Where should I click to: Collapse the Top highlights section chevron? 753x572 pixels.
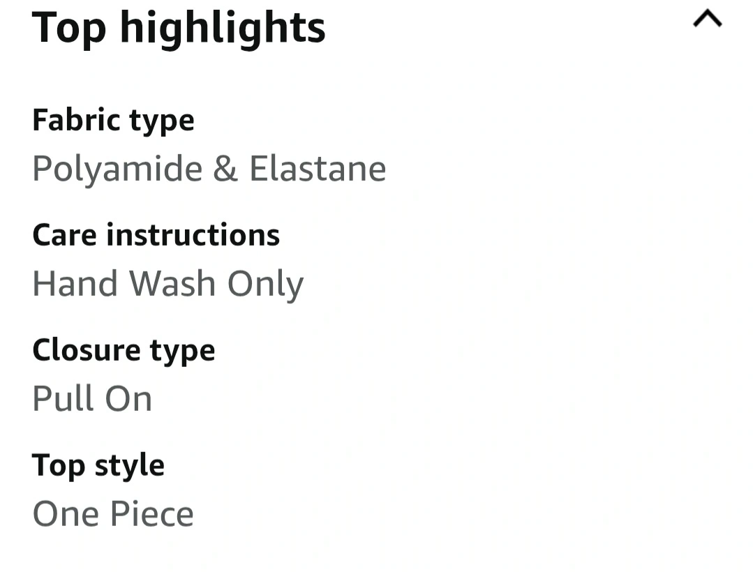[x=707, y=20]
